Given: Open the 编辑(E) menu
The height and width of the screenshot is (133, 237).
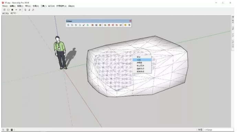Looking at the screenshot, I should [x=12, y=6].
